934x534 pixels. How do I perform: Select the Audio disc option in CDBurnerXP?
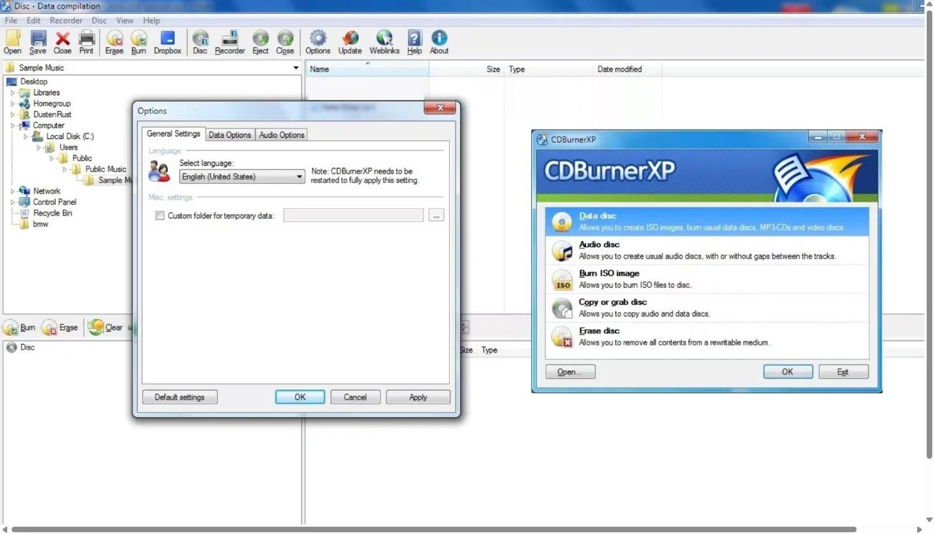point(707,250)
